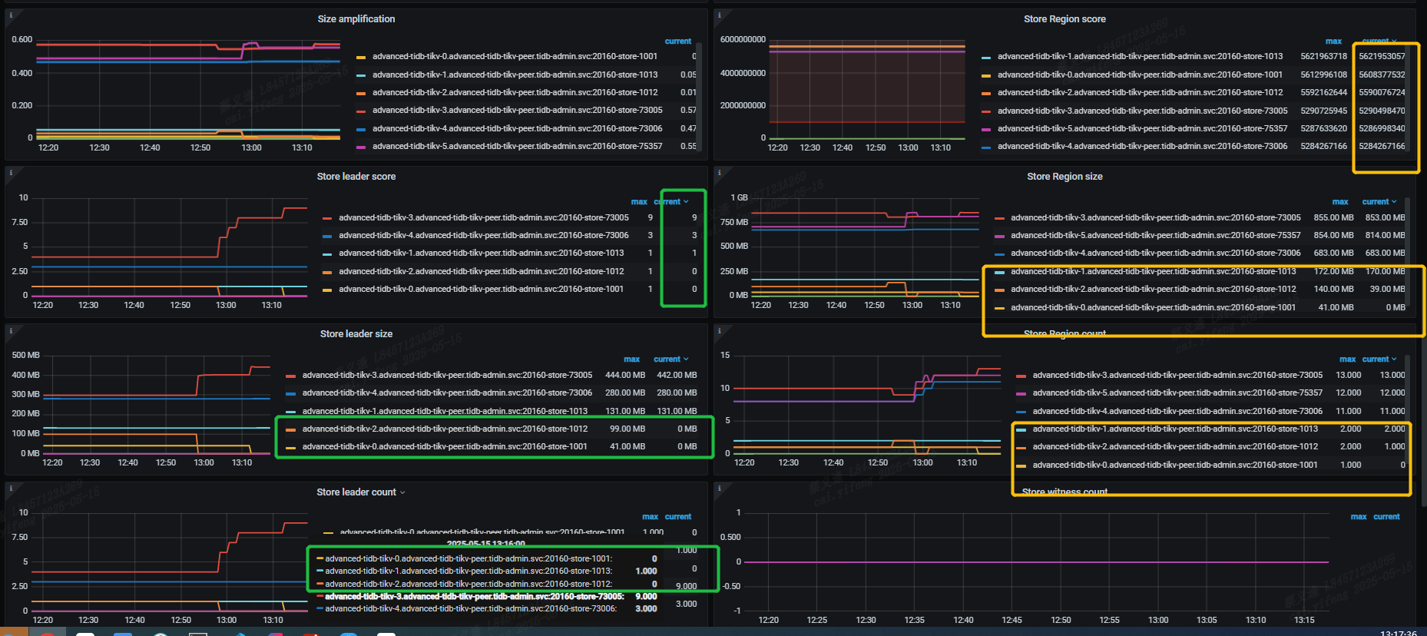Click the info icon on Size amplification panel
Screen dimensions: 1427x636
[x=10, y=15]
